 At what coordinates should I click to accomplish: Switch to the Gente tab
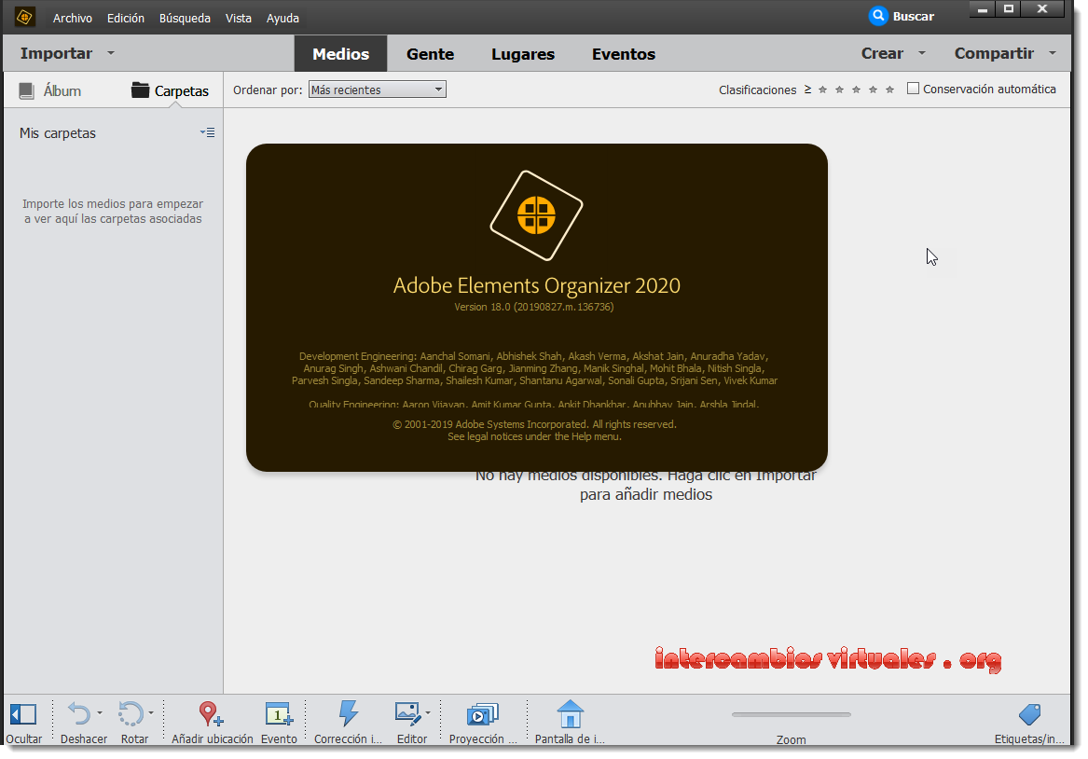(430, 53)
